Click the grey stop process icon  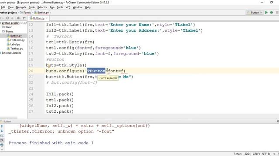click(x=277, y=13)
